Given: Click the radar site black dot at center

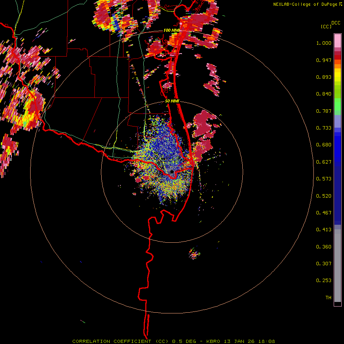Looking at the screenshot, I should click(x=172, y=172).
